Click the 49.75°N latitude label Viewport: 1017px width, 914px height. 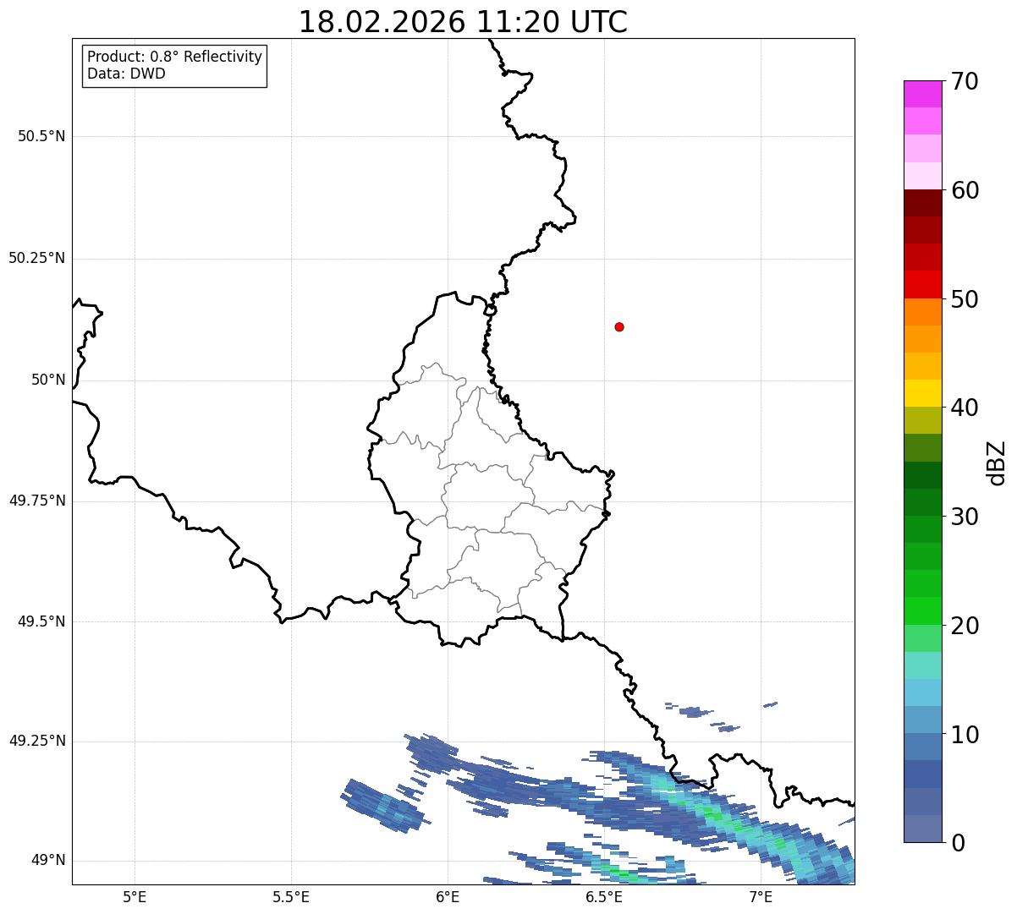(x=37, y=501)
